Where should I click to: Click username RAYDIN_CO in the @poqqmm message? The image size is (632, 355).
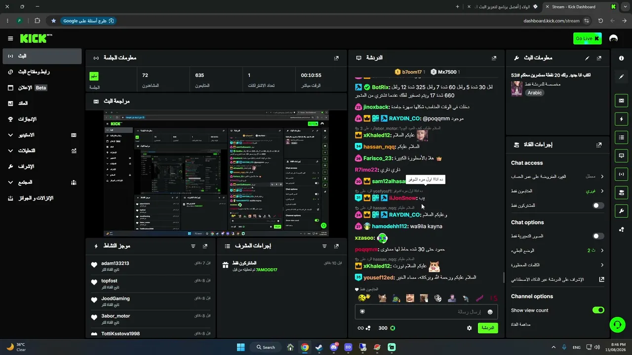[x=404, y=118]
